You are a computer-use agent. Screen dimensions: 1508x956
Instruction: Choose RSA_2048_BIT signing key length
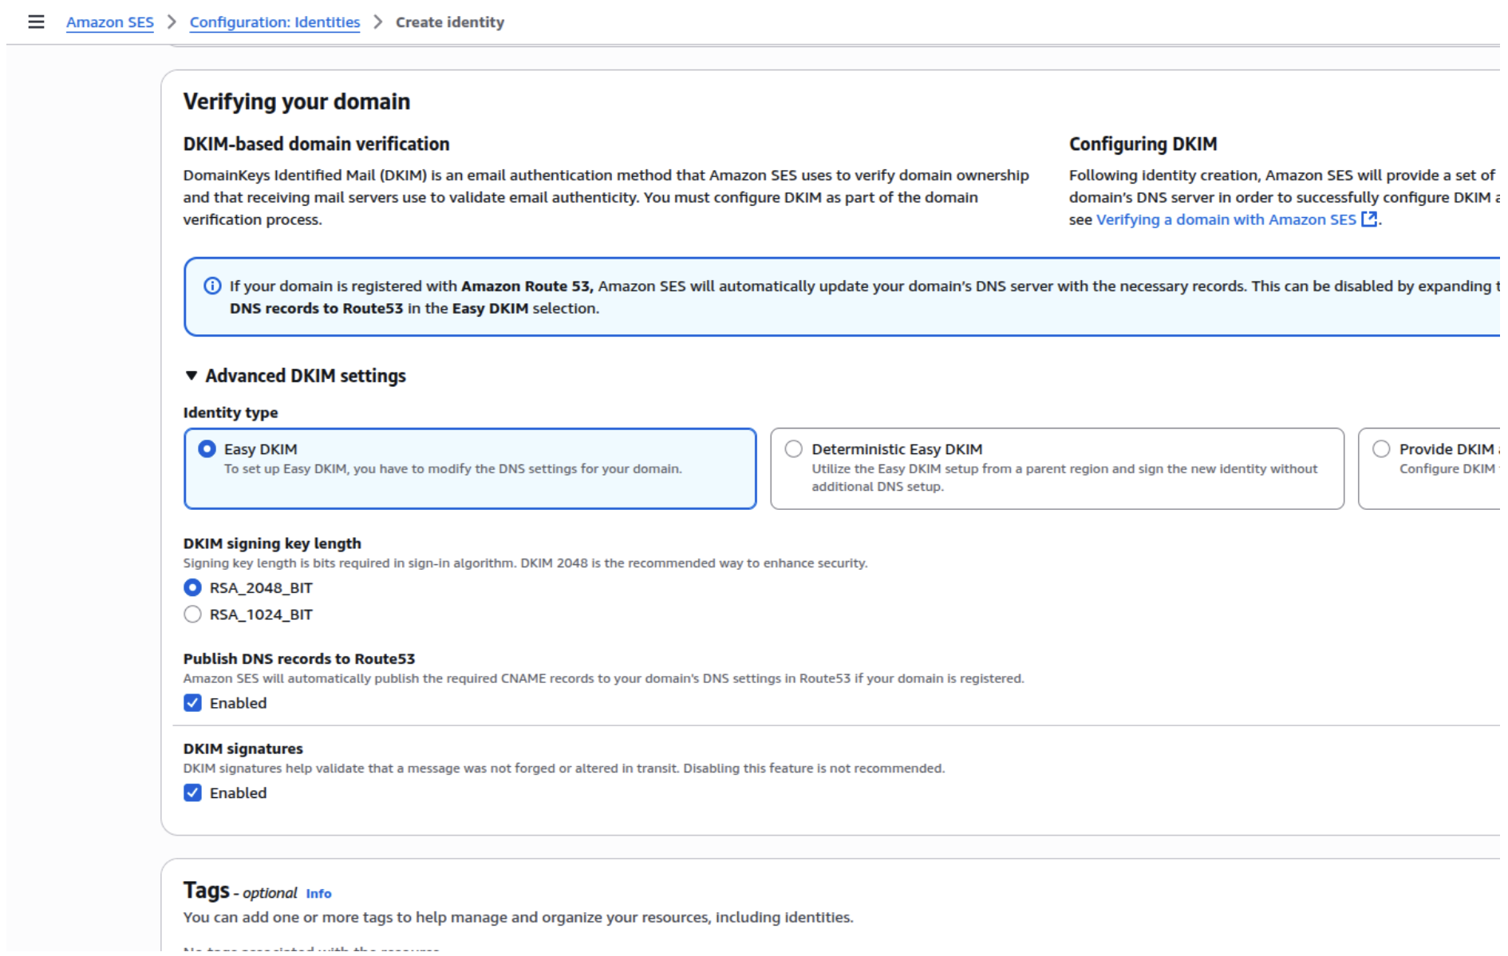(x=192, y=587)
